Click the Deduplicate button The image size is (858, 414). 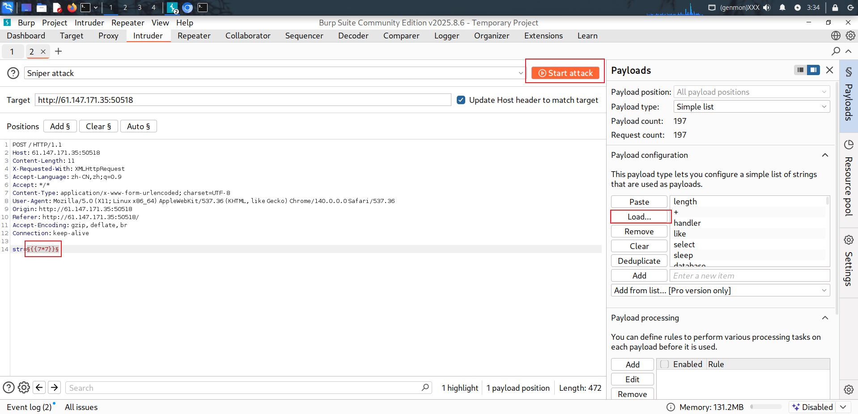[x=639, y=261]
